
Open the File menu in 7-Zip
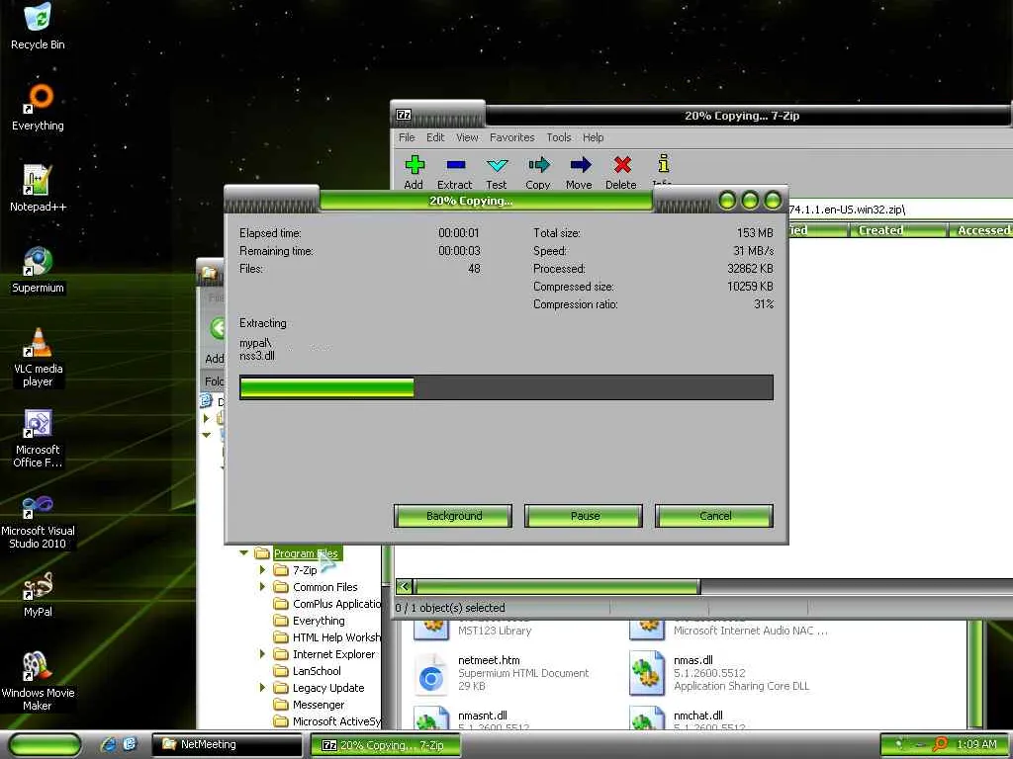[407, 137]
